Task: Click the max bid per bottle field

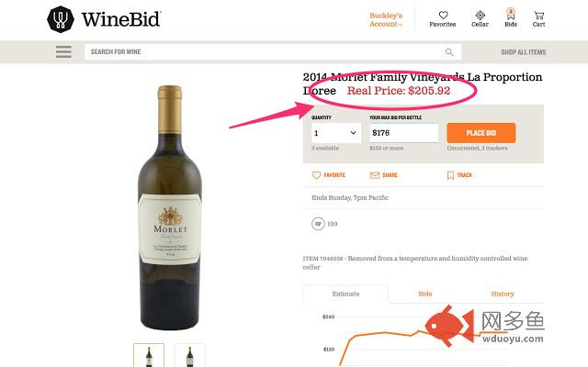Action: (x=404, y=133)
